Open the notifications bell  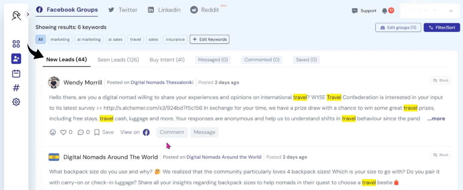click(385, 11)
